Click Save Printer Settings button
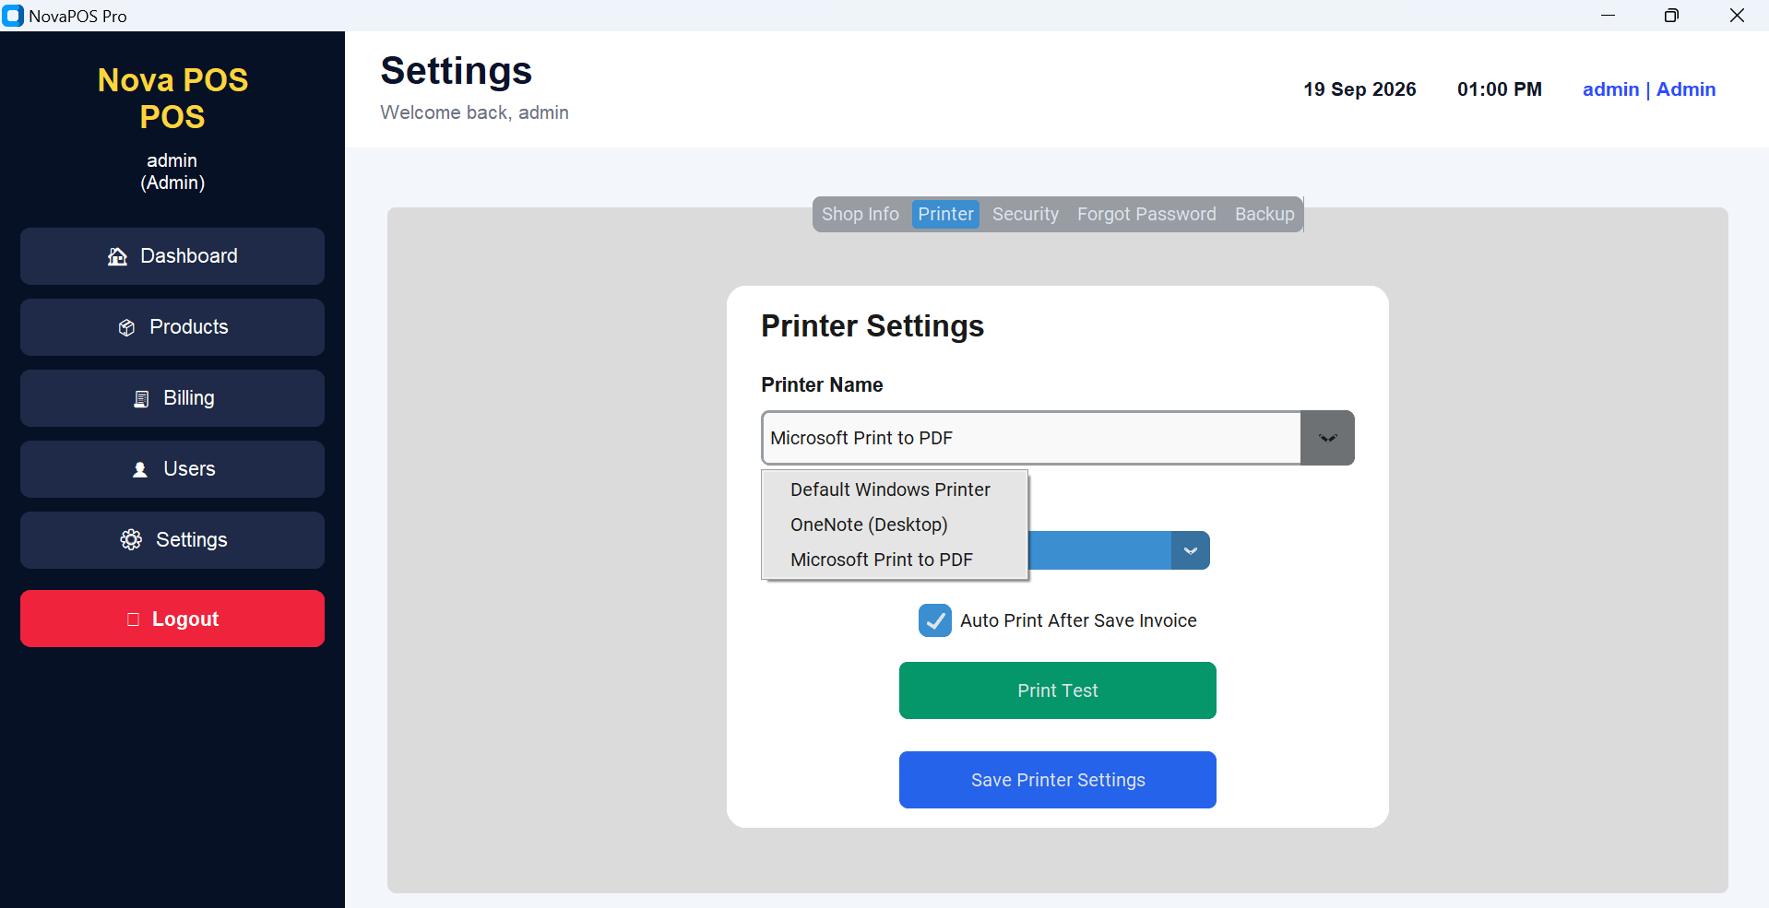Image resolution: width=1769 pixels, height=908 pixels. (1057, 780)
